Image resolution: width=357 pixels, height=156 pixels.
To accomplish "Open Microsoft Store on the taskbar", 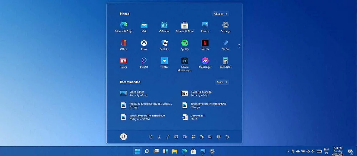I will (x=193, y=151).
